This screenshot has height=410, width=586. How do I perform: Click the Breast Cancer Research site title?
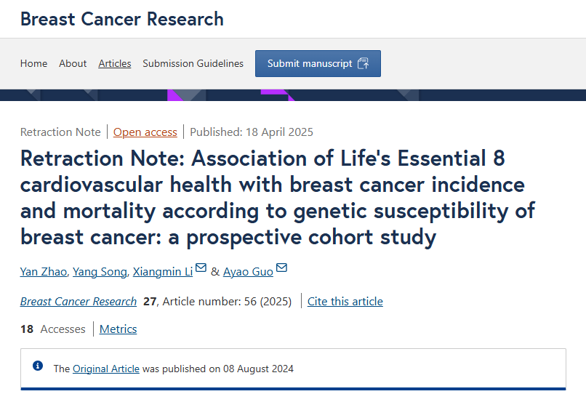122,19
